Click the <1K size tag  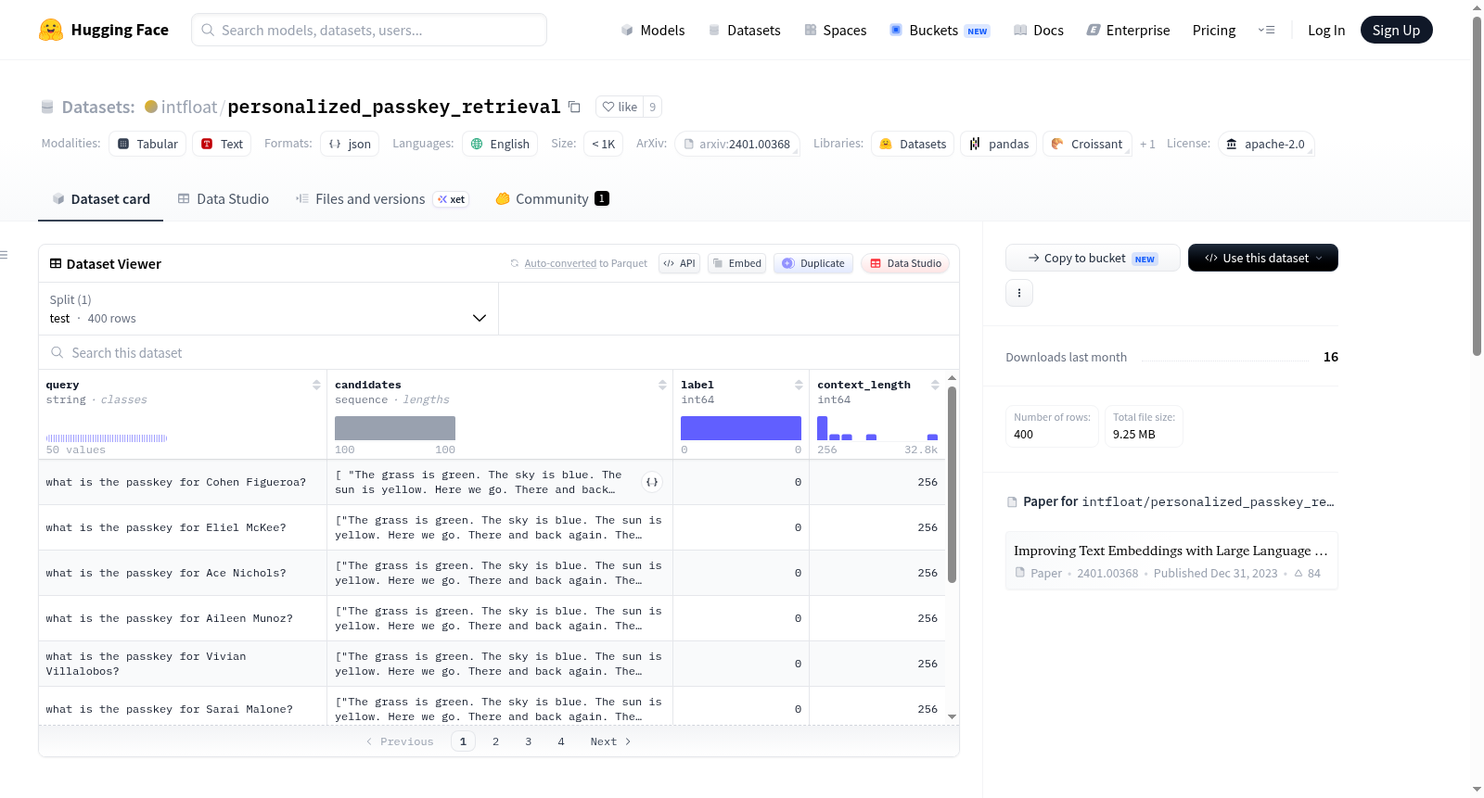click(604, 144)
